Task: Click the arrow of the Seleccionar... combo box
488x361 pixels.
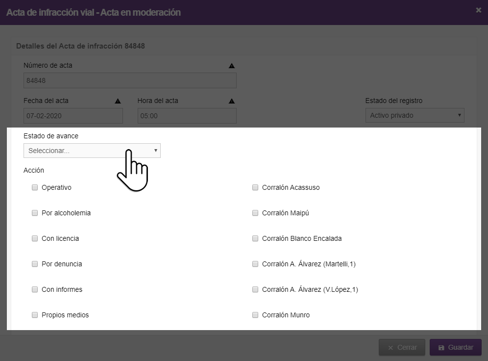Action: click(156, 151)
